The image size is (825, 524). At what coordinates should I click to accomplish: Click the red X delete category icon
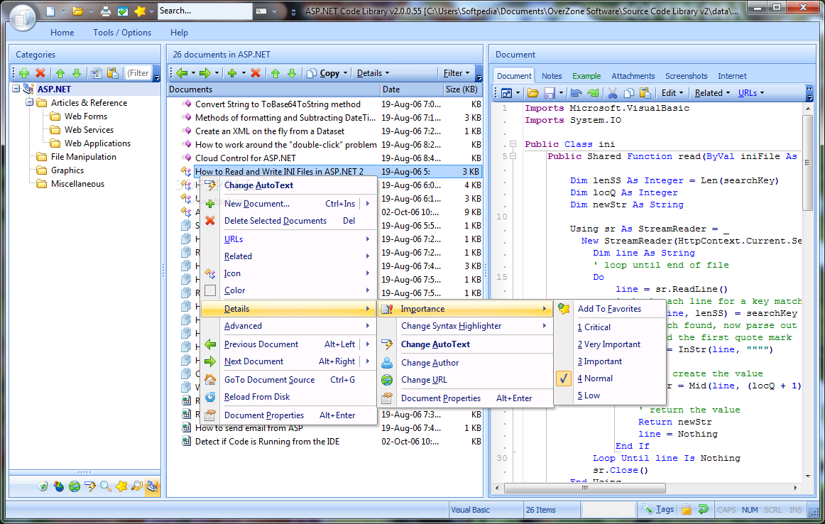40,73
